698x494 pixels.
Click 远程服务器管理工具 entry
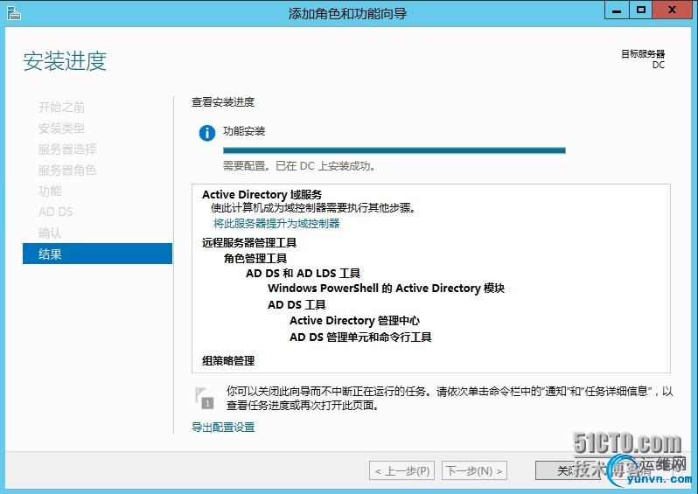coord(249,242)
